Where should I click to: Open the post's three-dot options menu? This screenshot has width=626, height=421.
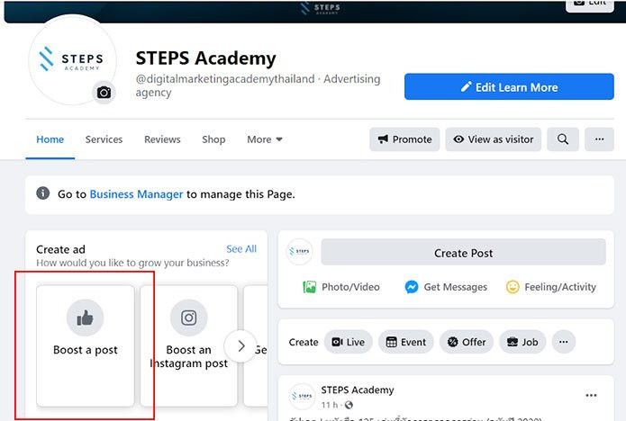[591, 396]
